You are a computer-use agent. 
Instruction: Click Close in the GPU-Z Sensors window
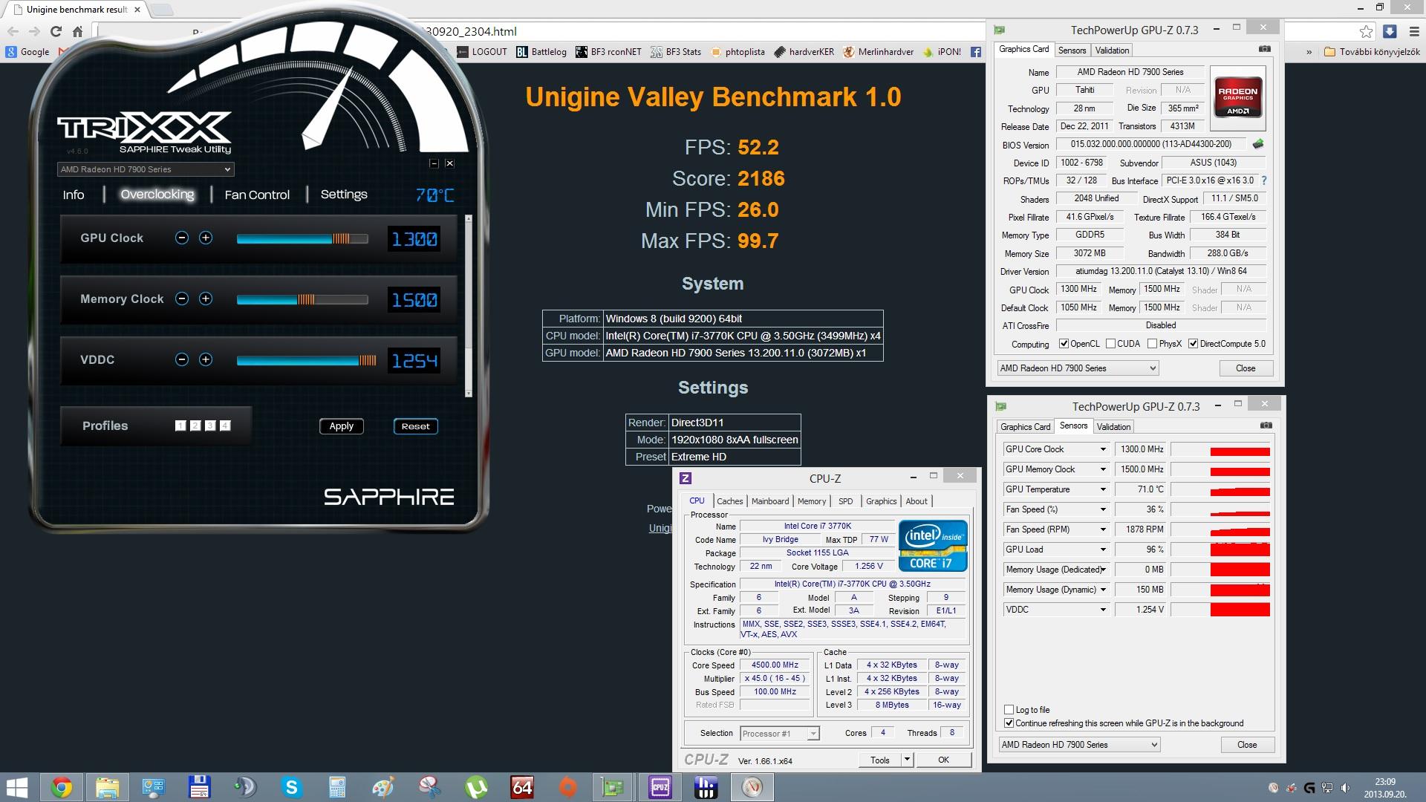[x=1247, y=745]
